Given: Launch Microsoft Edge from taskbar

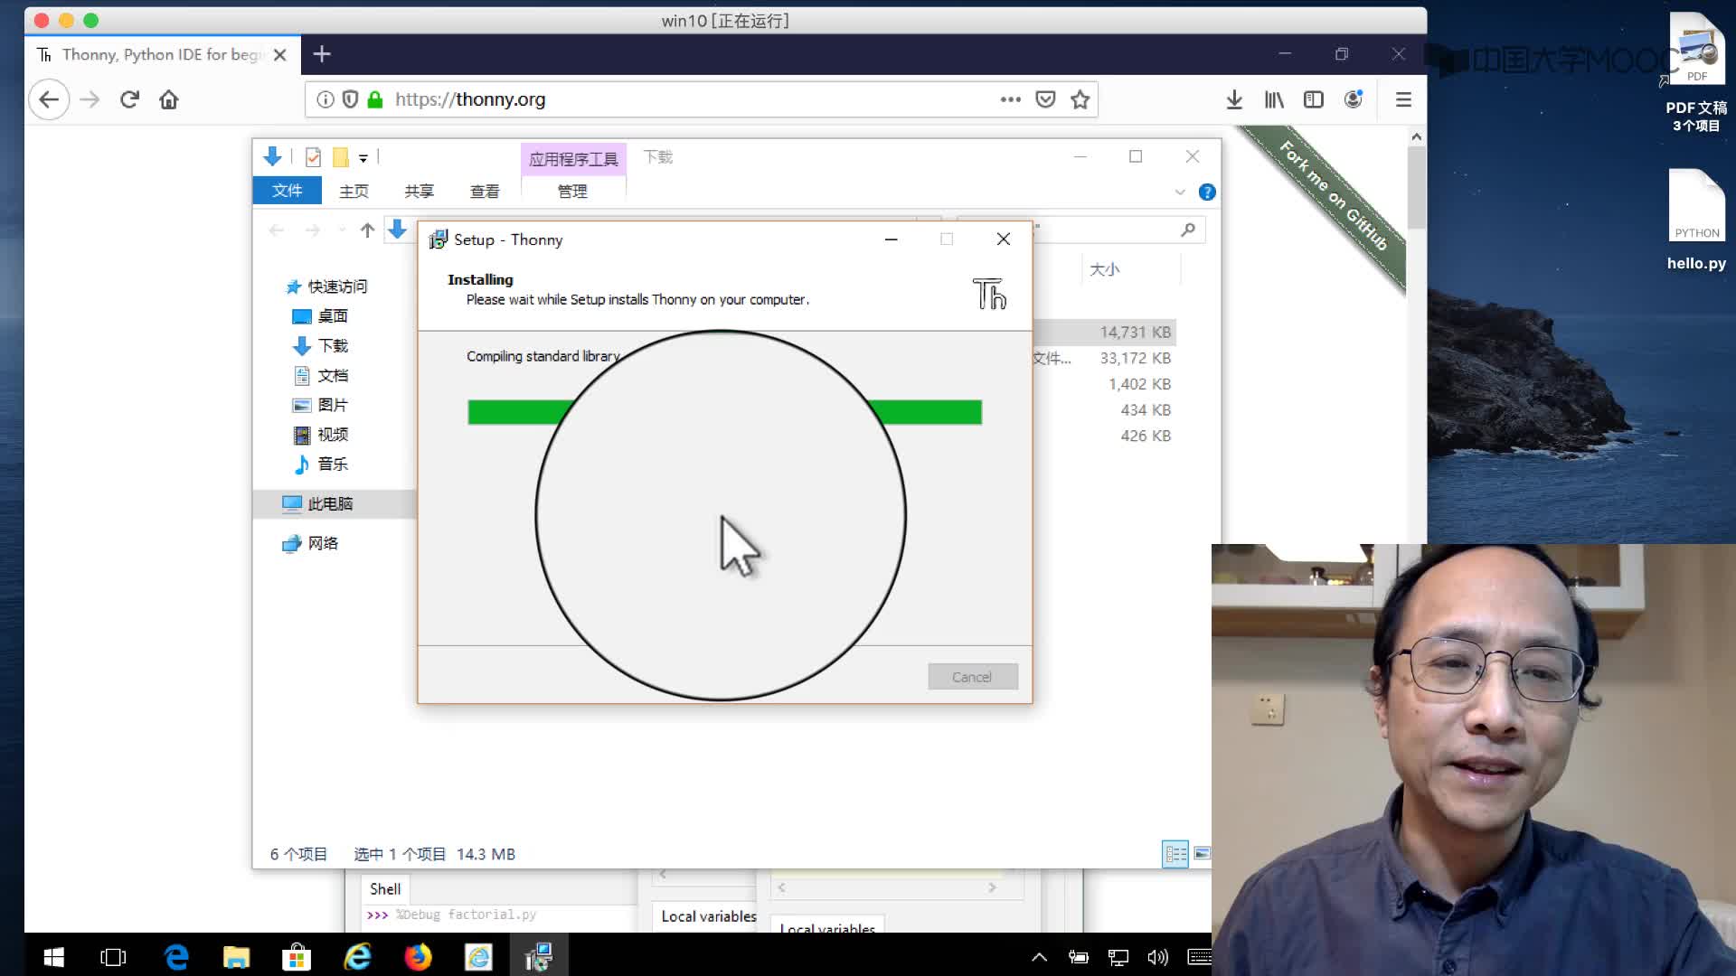Looking at the screenshot, I should click(176, 957).
